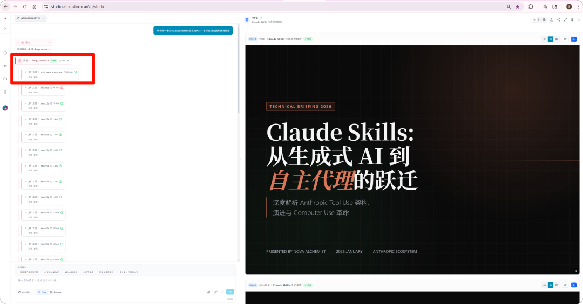Viewport: 583px width, 304px height.
Task: Open the folder icon in the sidebar
Action: (x=5, y=79)
